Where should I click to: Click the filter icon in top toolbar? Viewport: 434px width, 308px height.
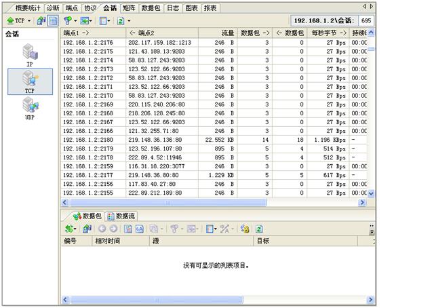click(x=69, y=21)
